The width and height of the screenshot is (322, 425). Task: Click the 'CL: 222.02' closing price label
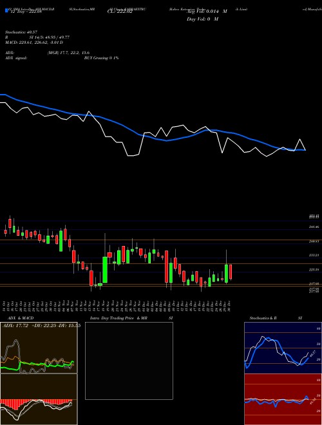point(120,12)
